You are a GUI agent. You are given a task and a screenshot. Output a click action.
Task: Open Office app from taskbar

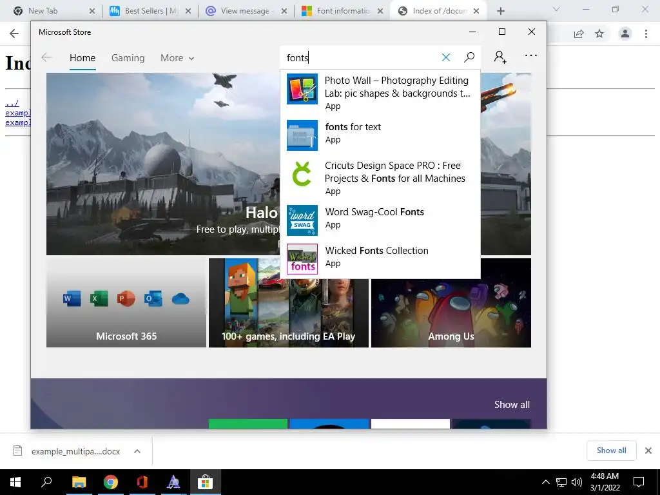142,482
